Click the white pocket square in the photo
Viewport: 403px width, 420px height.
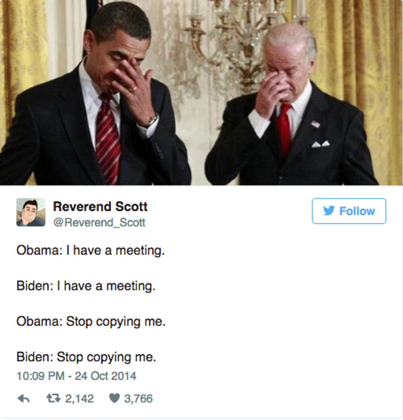pyautogui.click(x=320, y=144)
